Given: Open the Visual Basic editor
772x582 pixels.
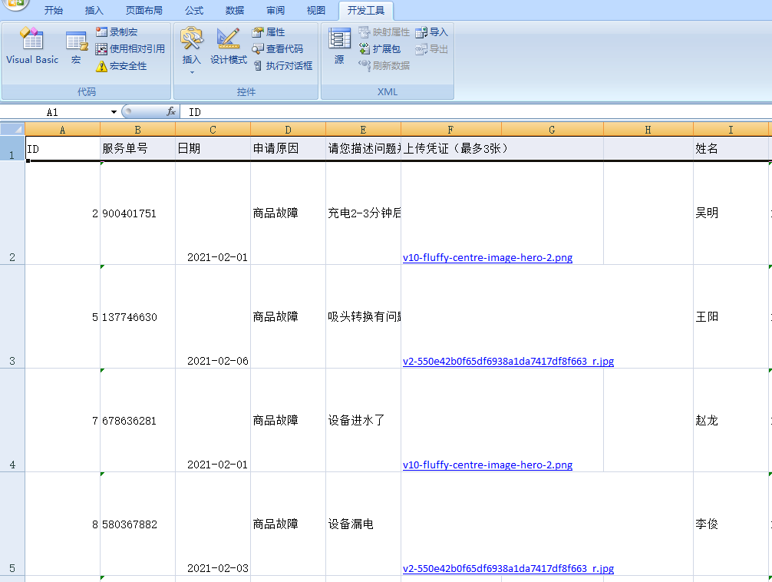Looking at the screenshot, I should [31, 46].
